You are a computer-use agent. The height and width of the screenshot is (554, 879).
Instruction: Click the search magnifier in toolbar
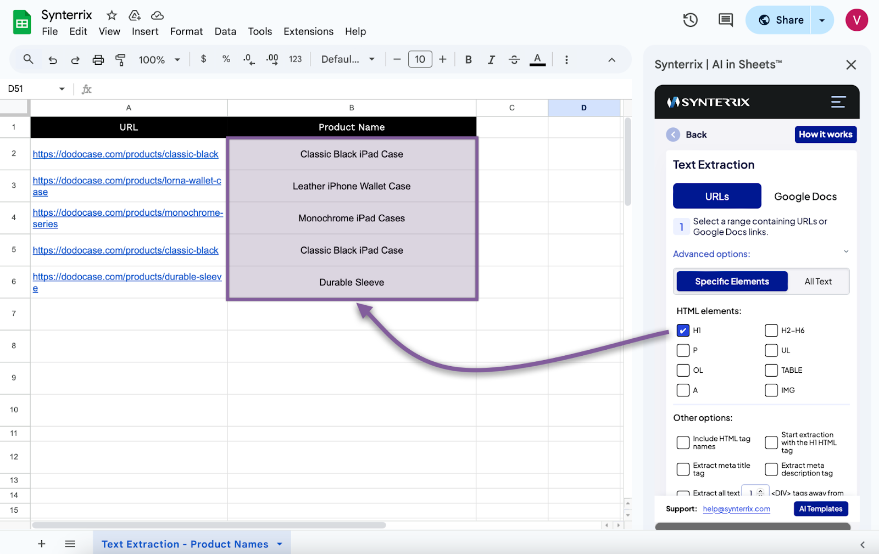[x=28, y=59]
